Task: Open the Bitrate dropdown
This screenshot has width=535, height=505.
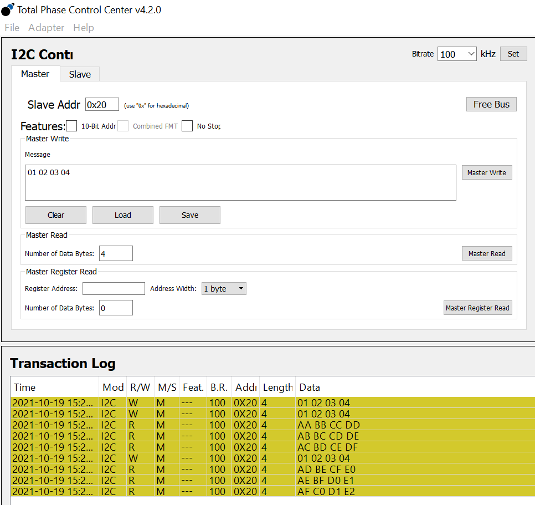Action: [x=457, y=54]
